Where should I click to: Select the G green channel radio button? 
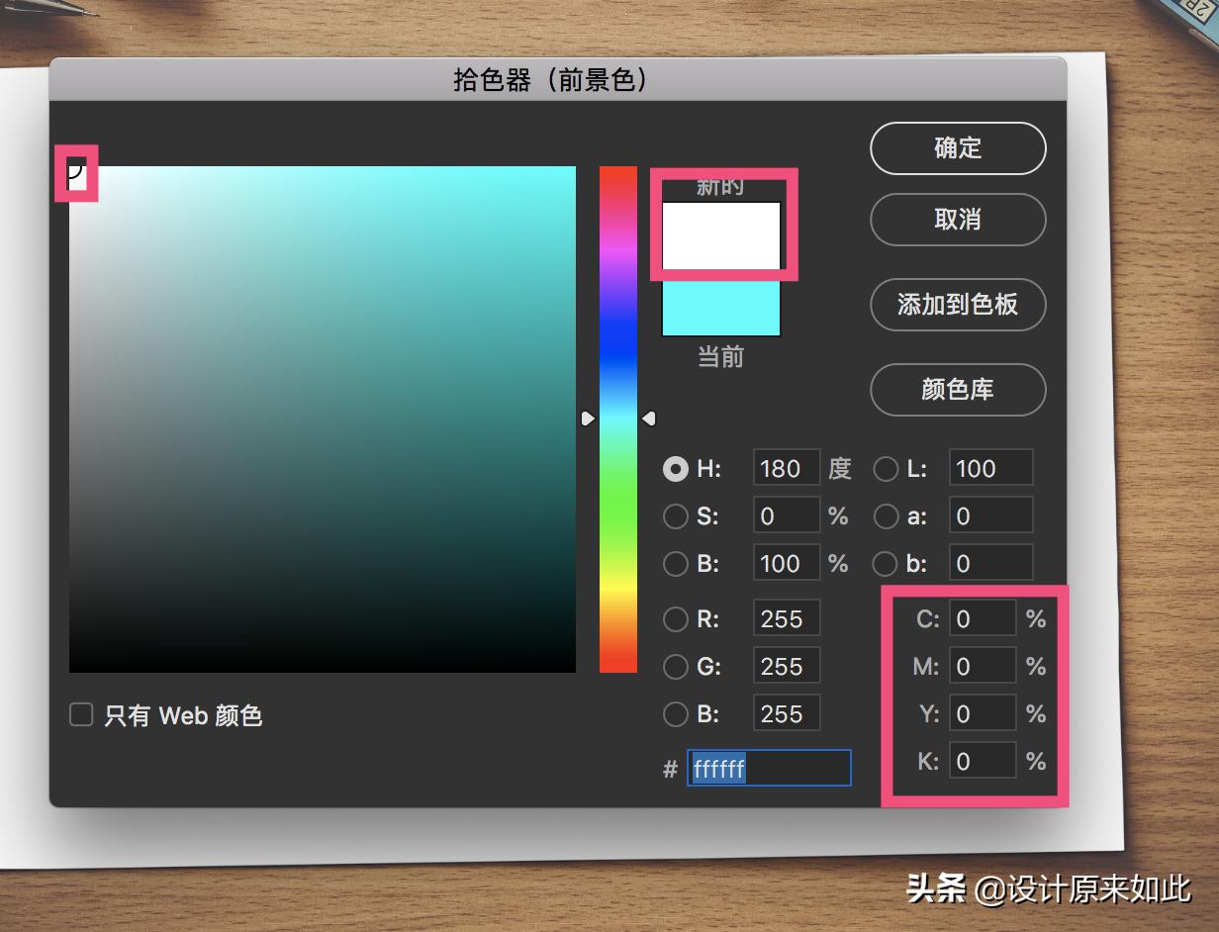[x=675, y=666]
